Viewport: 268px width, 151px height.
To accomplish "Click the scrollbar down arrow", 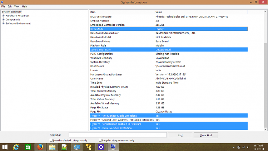I will [x=265, y=130].
